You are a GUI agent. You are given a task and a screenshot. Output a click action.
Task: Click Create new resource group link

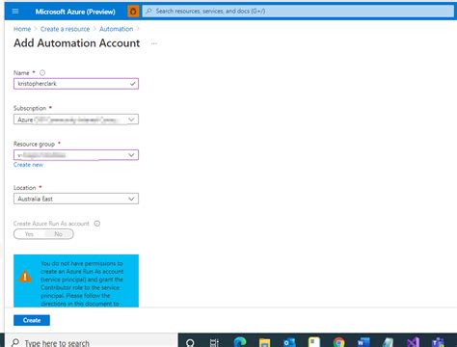click(28, 165)
